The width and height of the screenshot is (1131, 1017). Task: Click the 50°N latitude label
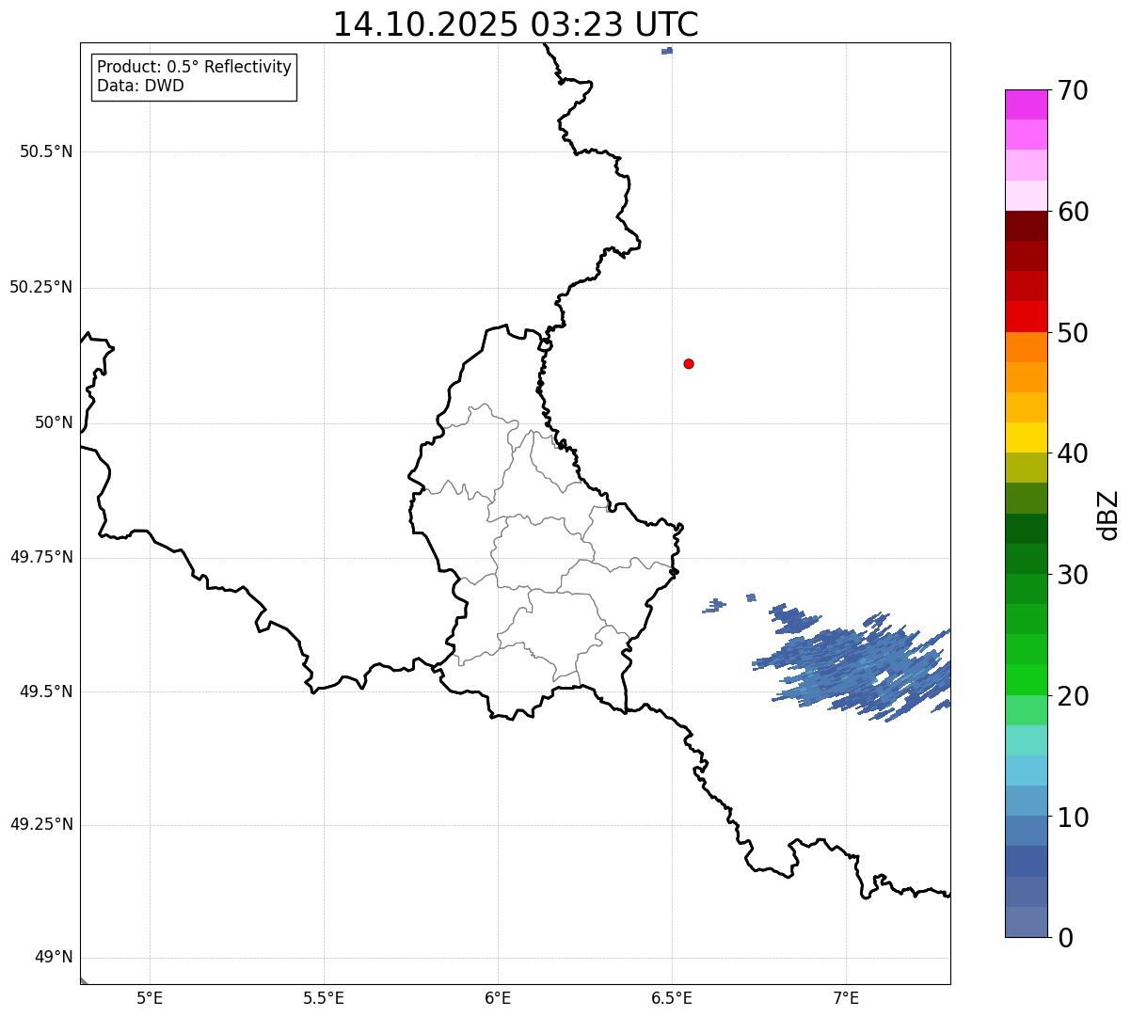tap(54, 422)
